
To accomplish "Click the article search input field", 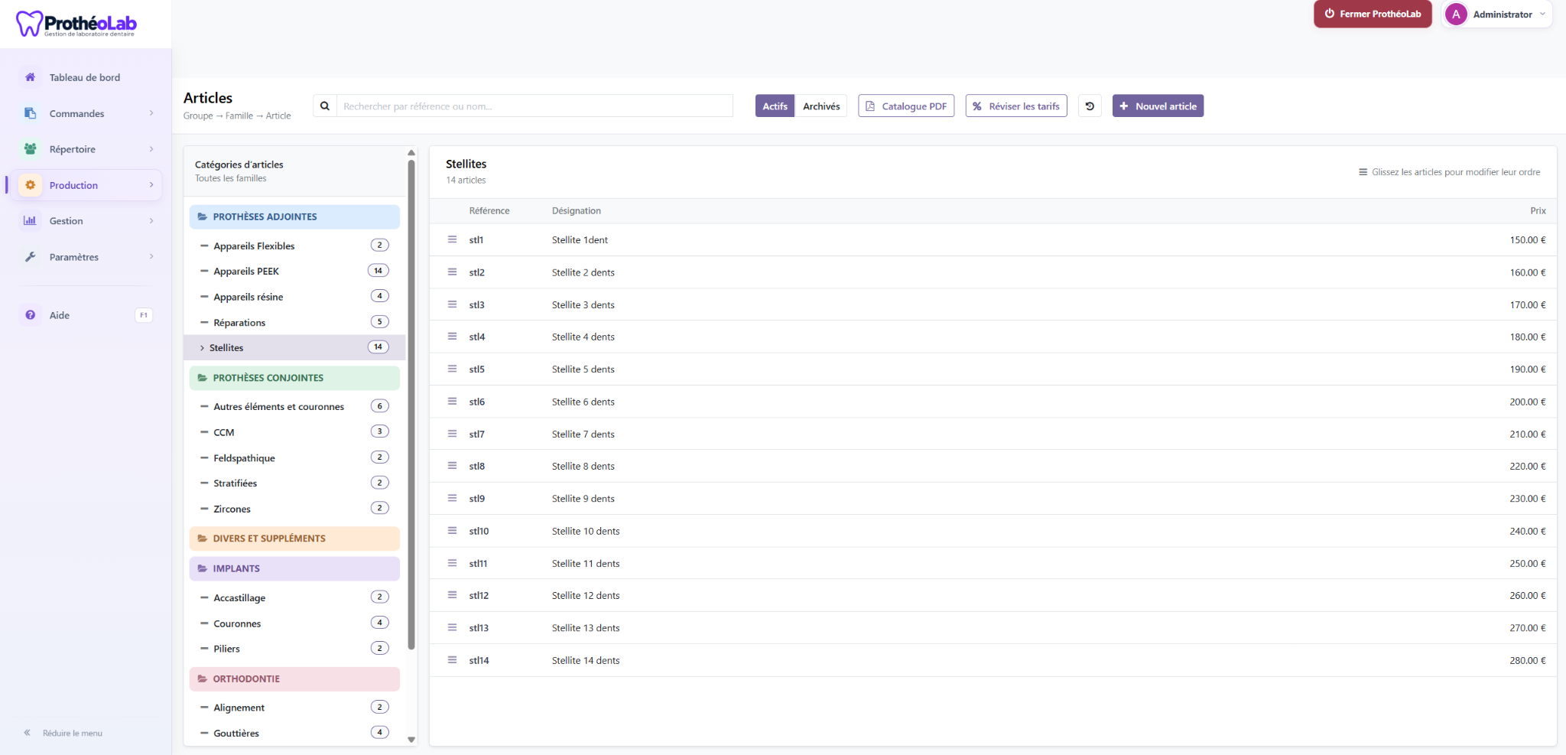I will tap(534, 106).
